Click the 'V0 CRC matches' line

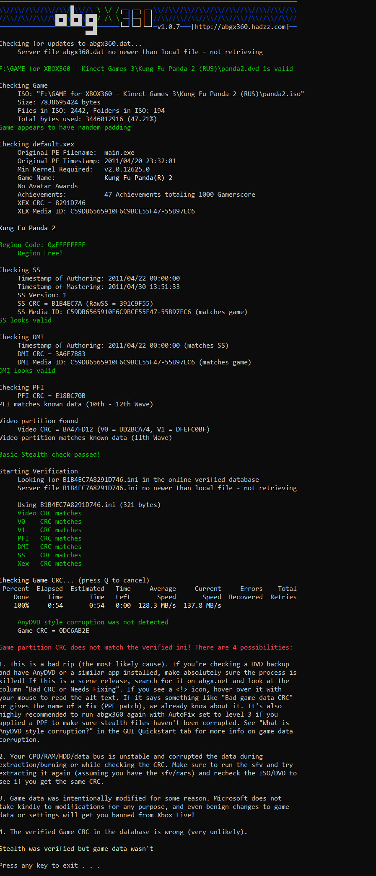pyautogui.click(x=49, y=522)
